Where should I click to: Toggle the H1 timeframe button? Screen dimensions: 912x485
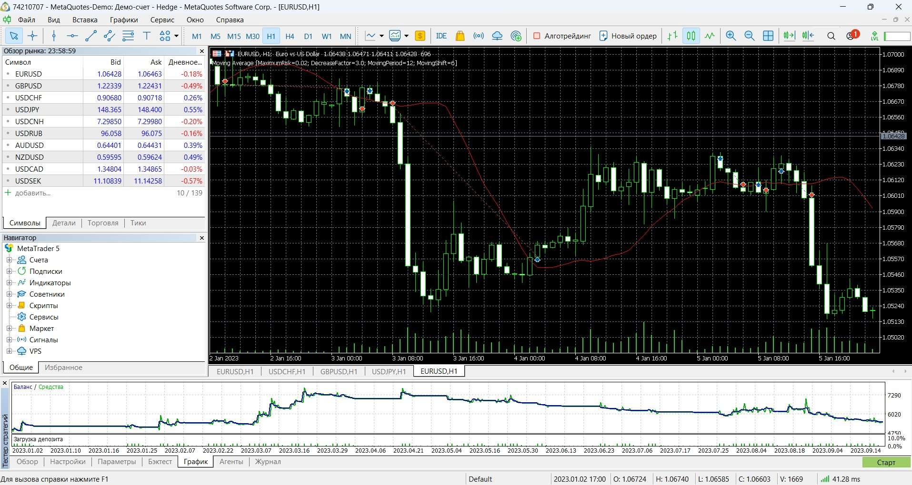(271, 36)
